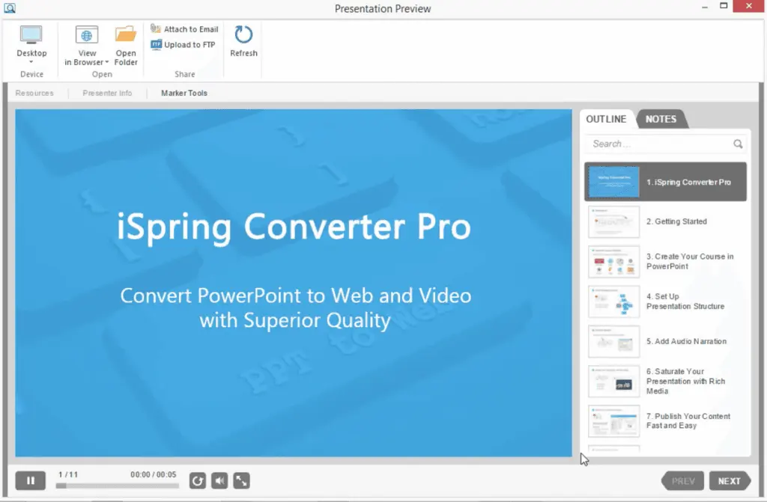Select slide 2 Getting Started thumbnail
The width and height of the screenshot is (767, 502).
(613, 221)
